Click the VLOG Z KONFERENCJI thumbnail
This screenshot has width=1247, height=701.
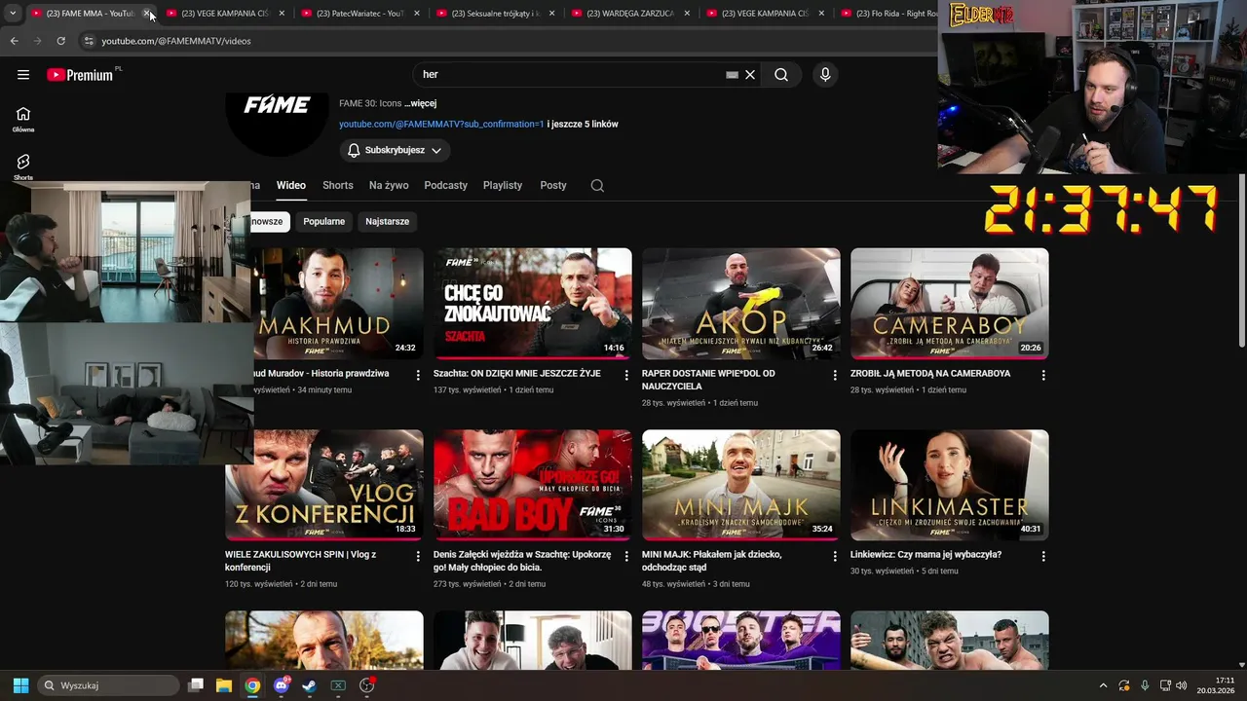[323, 485]
